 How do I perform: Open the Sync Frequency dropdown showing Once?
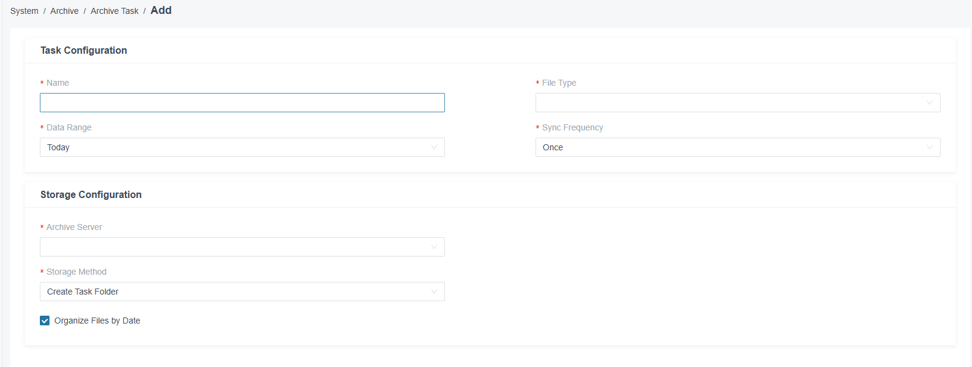[x=738, y=147]
